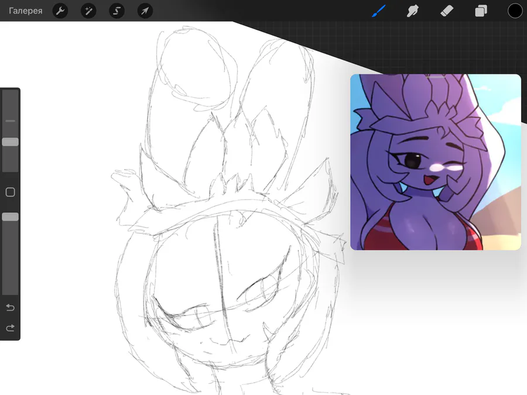This screenshot has height=395, width=527.
Task: Undo the last stroke with the sidebar arrow
Action: [x=10, y=307]
